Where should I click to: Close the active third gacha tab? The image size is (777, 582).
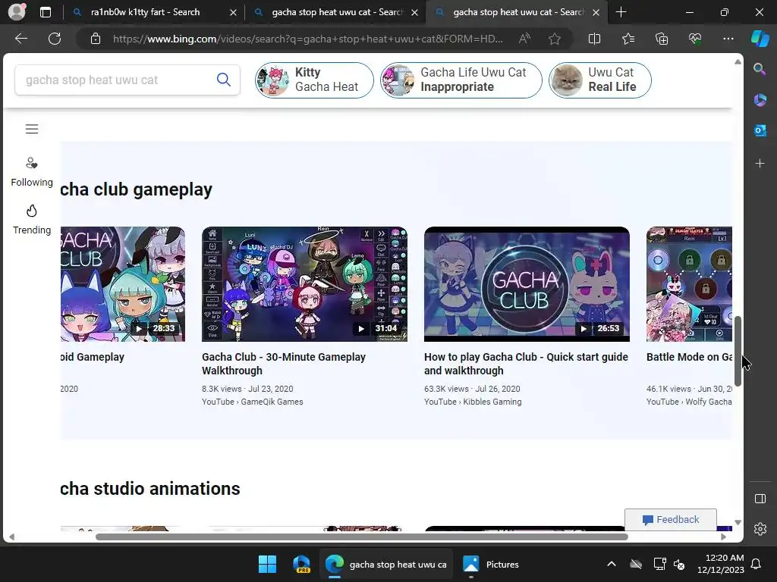coord(596,13)
